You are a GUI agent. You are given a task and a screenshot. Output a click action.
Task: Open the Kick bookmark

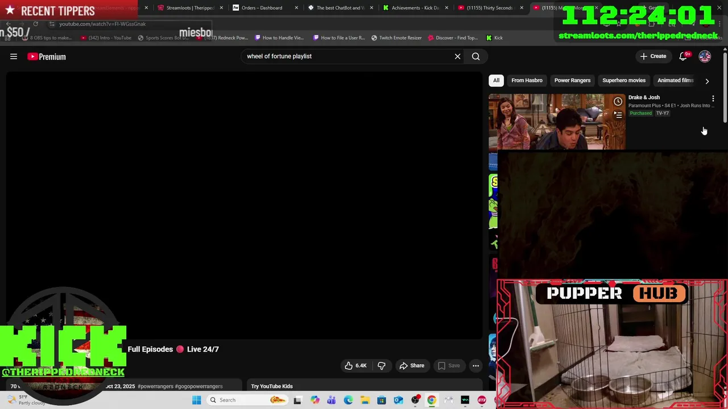(x=494, y=38)
